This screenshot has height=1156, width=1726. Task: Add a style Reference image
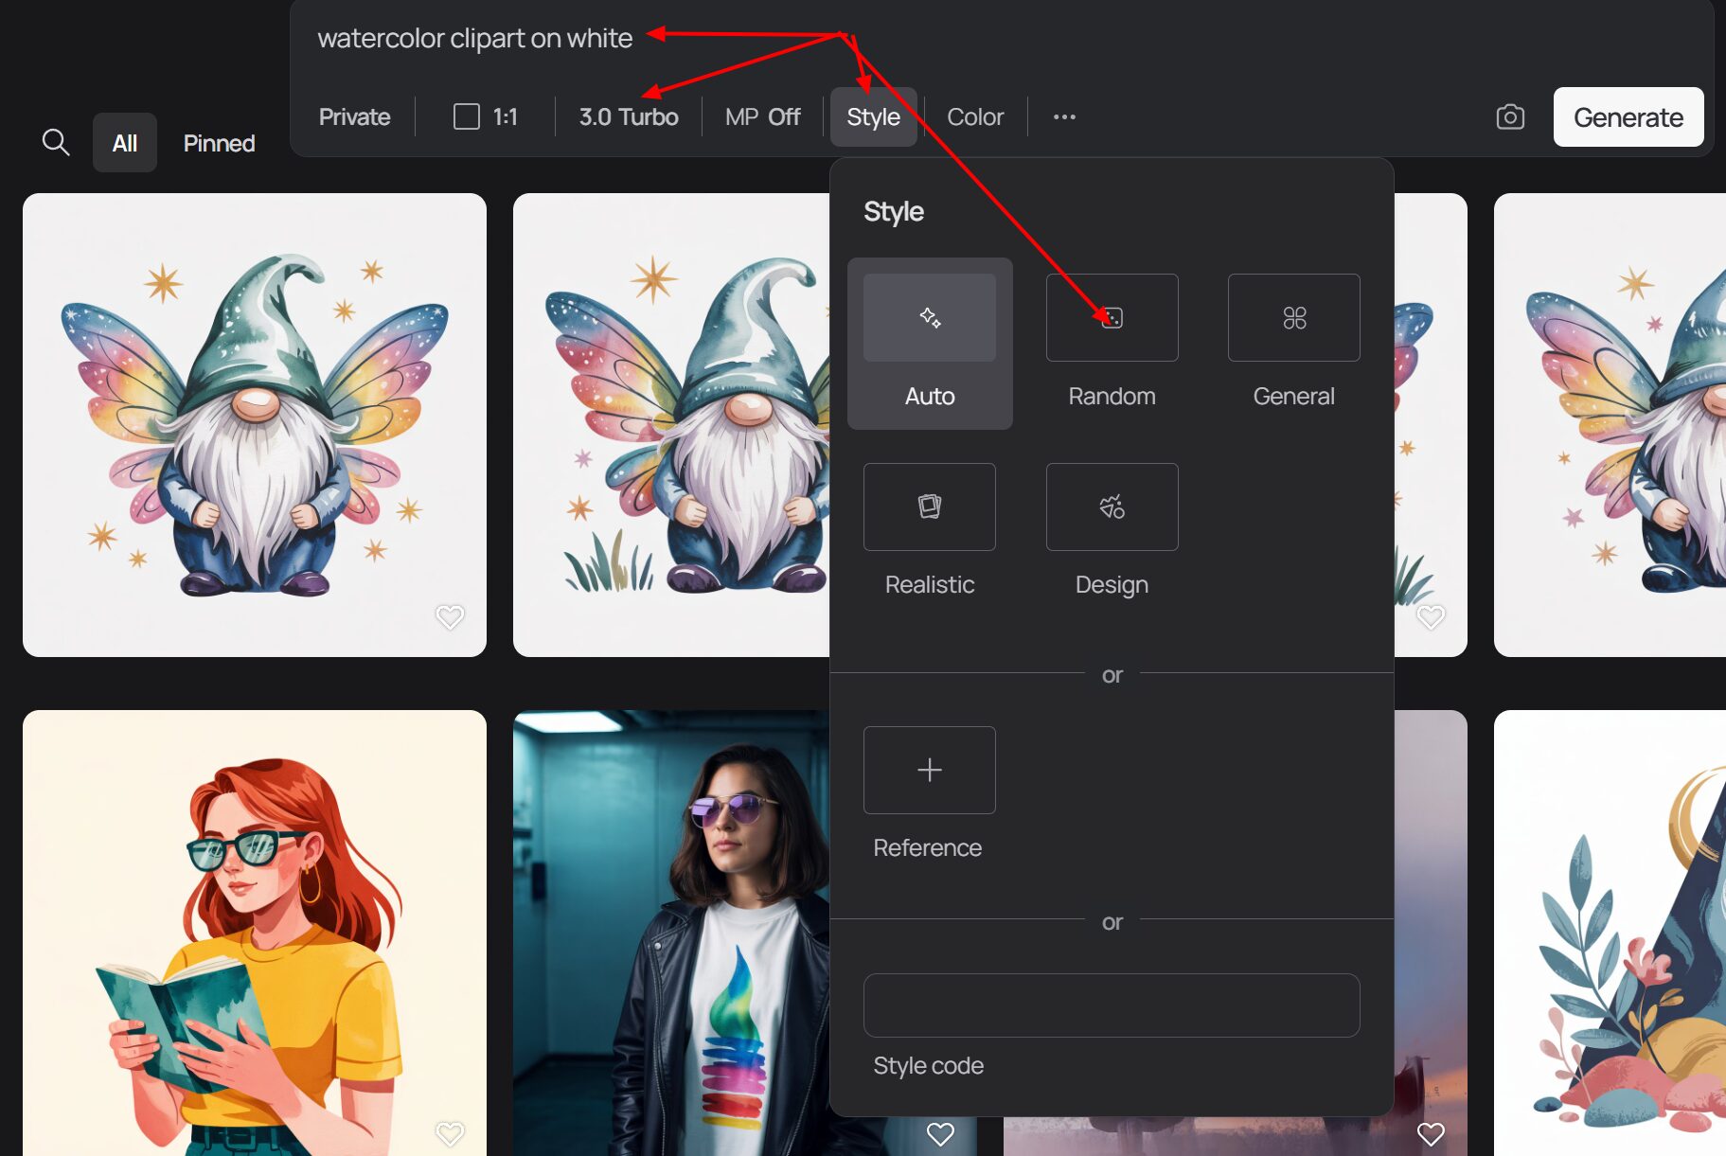pyautogui.click(x=929, y=770)
